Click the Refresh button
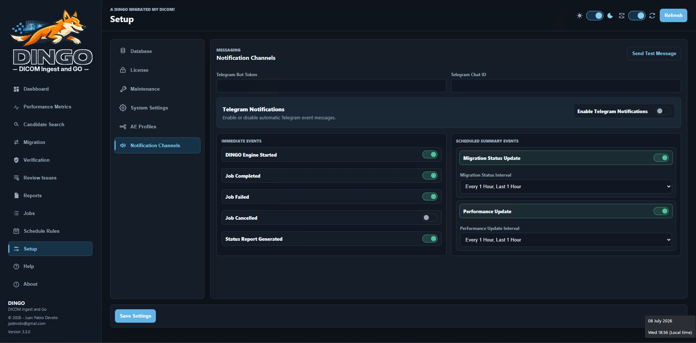Viewport: 696px width, 343px height. pos(673,16)
